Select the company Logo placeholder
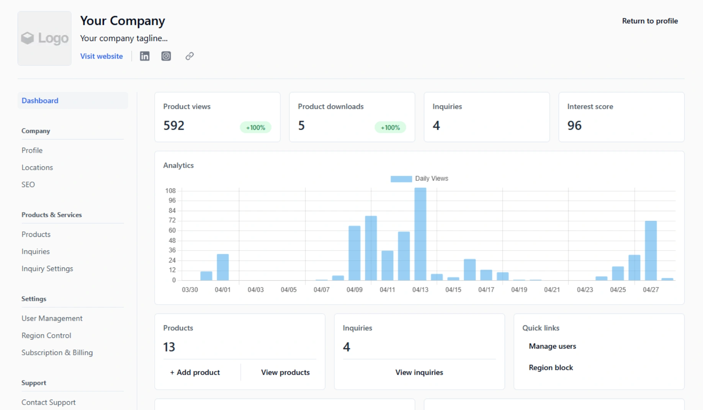The width and height of the screenshot is (703, 410). tap(44, 38)
